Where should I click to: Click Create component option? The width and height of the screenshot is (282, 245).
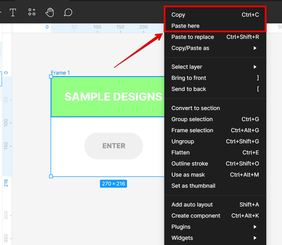pos(196,216)
